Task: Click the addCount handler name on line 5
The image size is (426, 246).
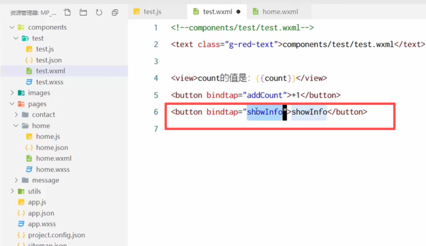Action: point(265,95)
